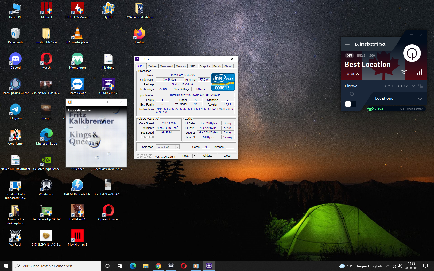This screenshot has width=434, height=271.
Task: Open the Papierkorb recycle bin
Action: pos(15,36)
